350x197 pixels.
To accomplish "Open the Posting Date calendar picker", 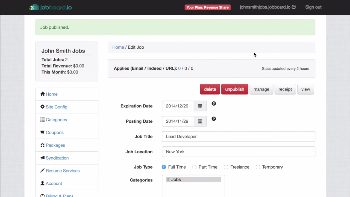I will point(200,121).
